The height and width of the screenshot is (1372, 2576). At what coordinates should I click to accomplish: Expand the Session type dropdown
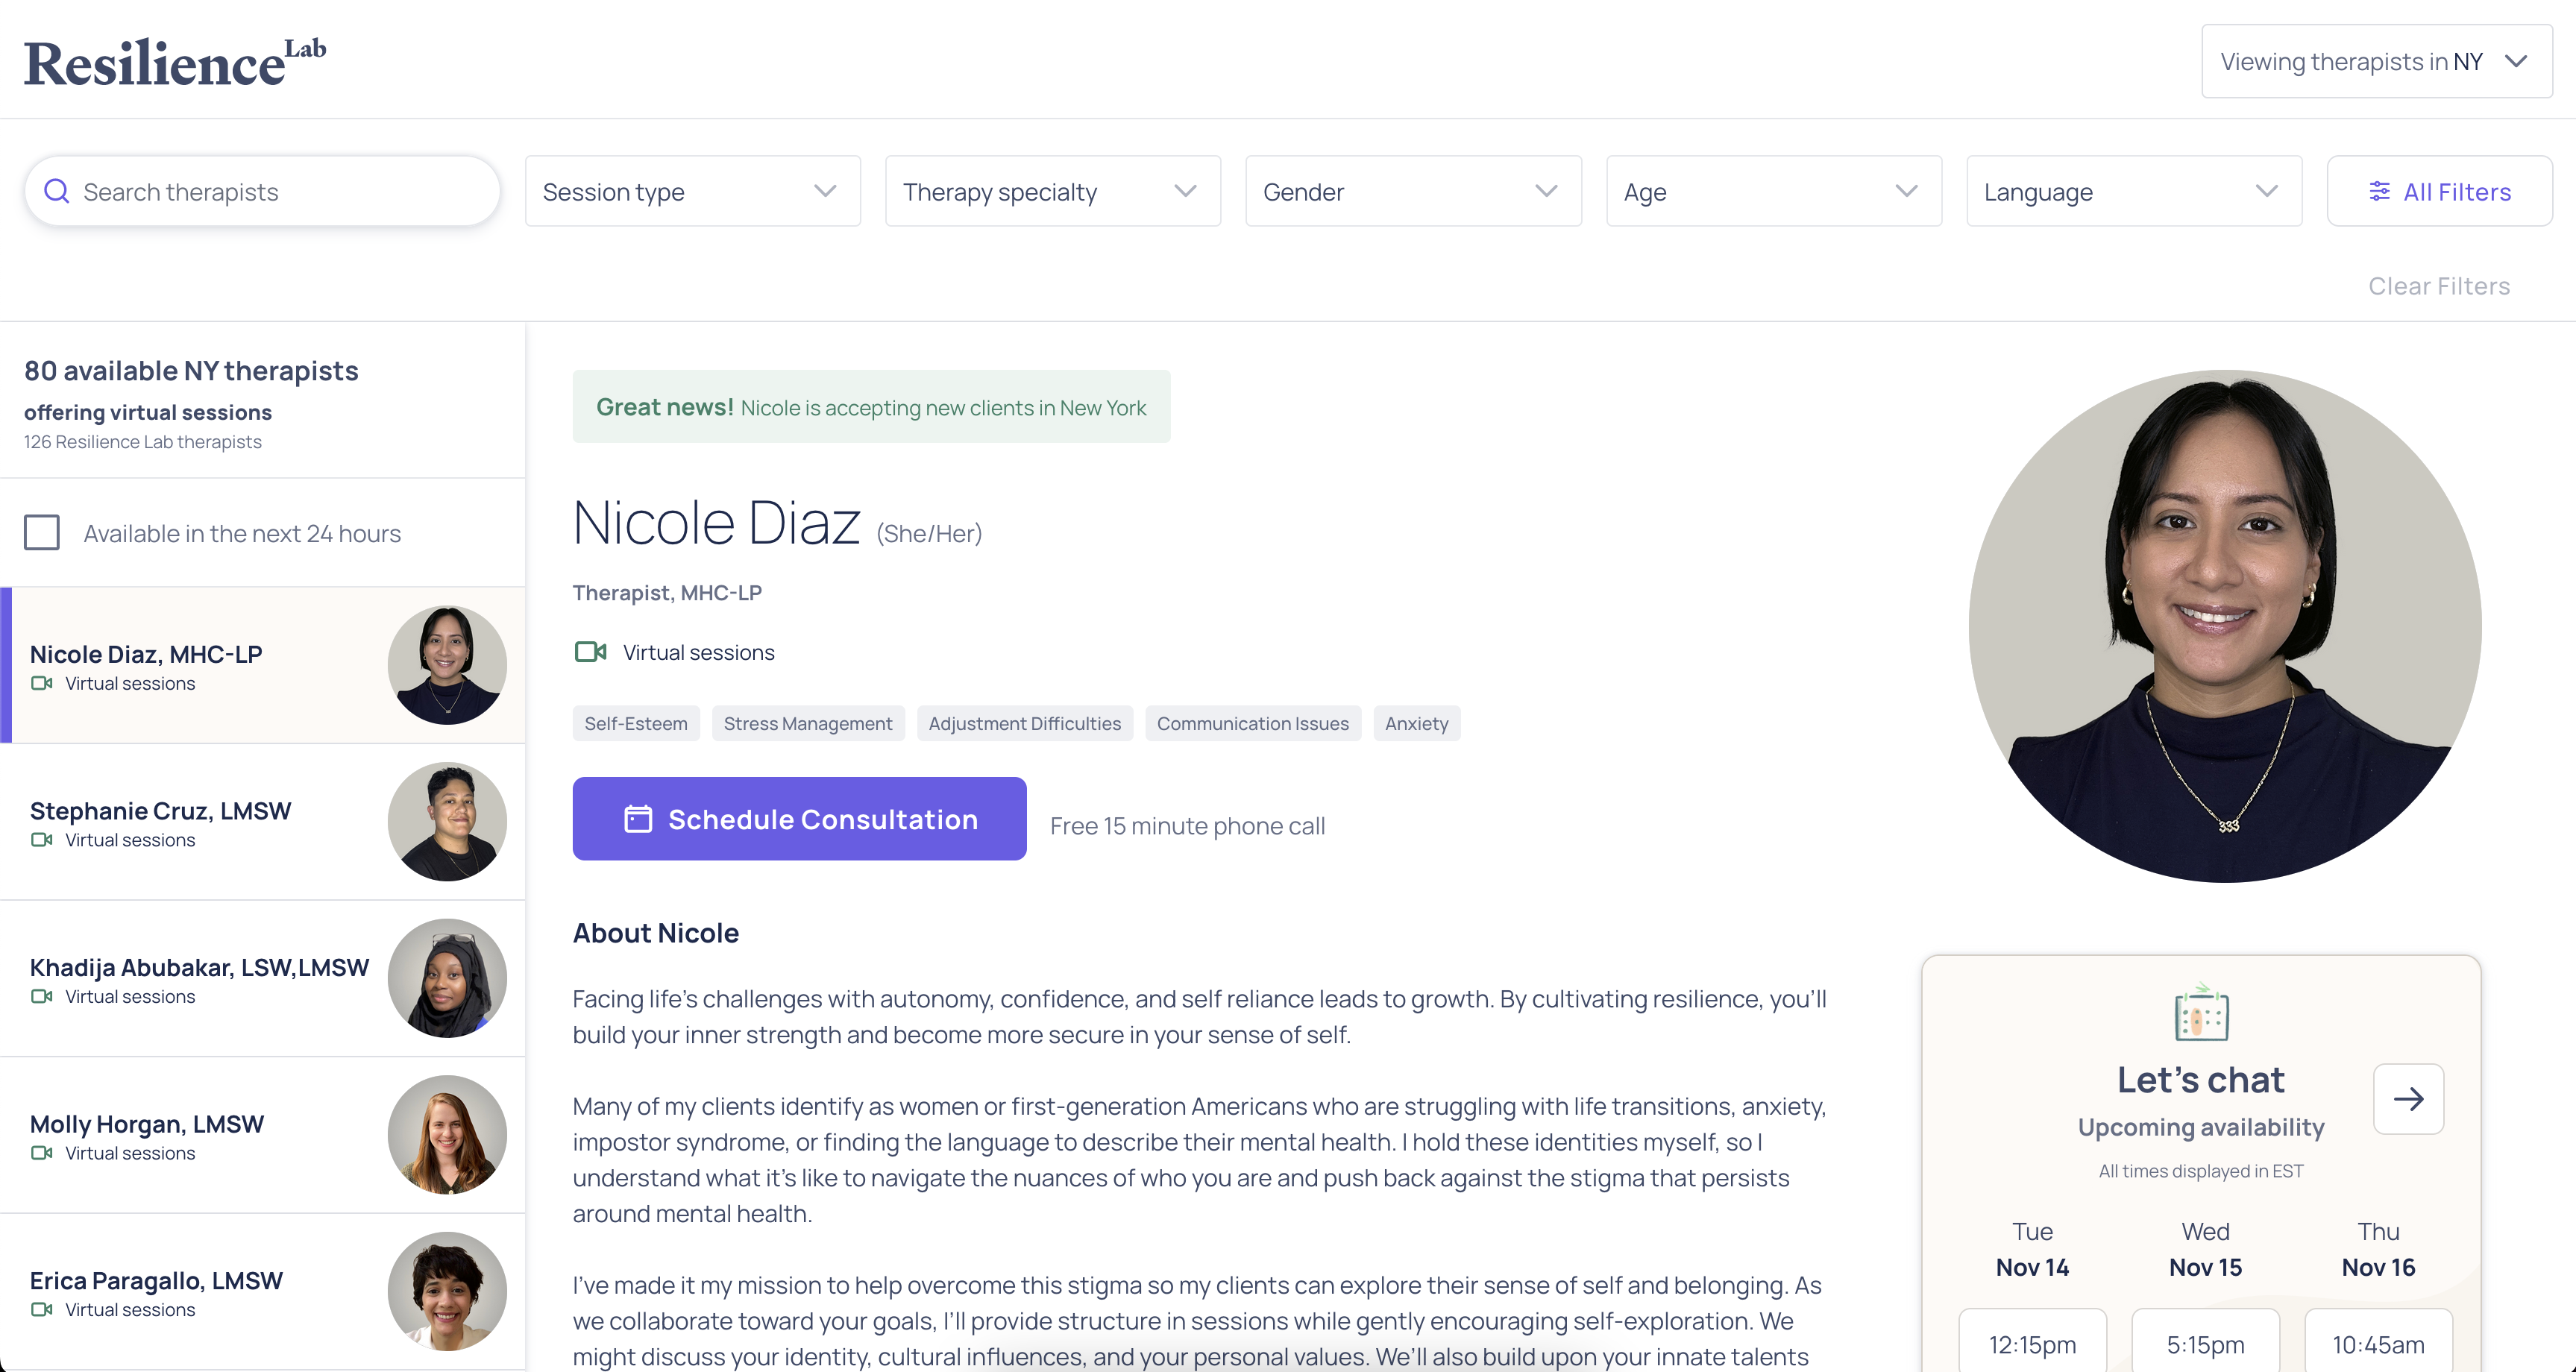tap(690, 191)
